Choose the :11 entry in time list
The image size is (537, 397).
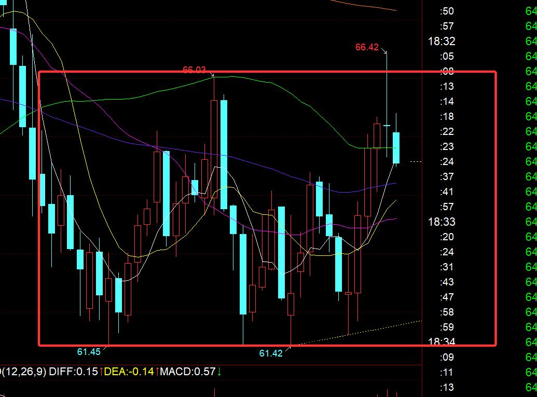446,372
